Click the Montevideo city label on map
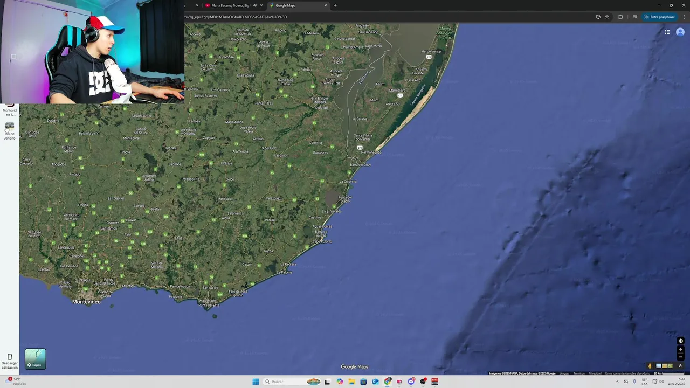 (86, 302)
